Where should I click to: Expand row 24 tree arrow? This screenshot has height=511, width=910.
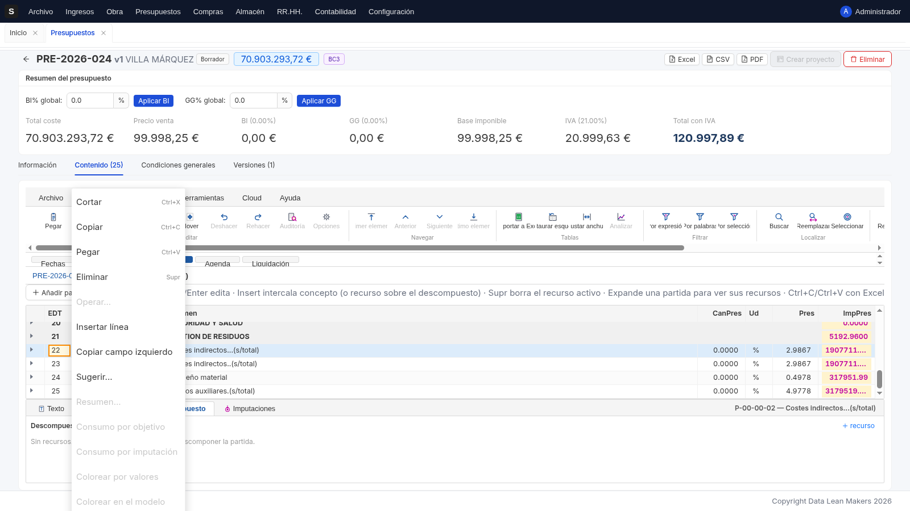point(31,377)
